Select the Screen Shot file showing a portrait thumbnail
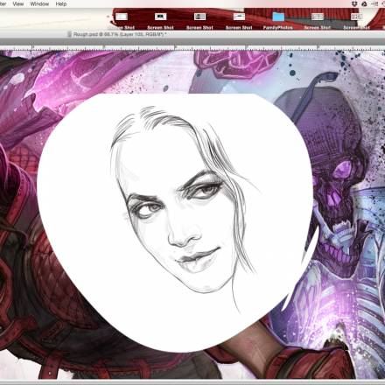Image resolution: width=385 pixels, height=385 pixels. pos(199,17)
